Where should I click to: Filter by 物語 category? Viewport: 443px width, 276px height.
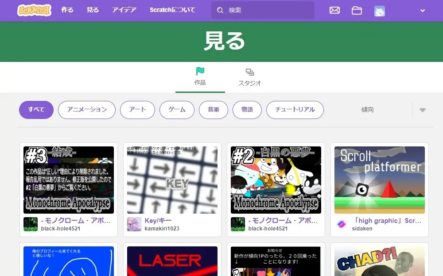click(247, 110)
